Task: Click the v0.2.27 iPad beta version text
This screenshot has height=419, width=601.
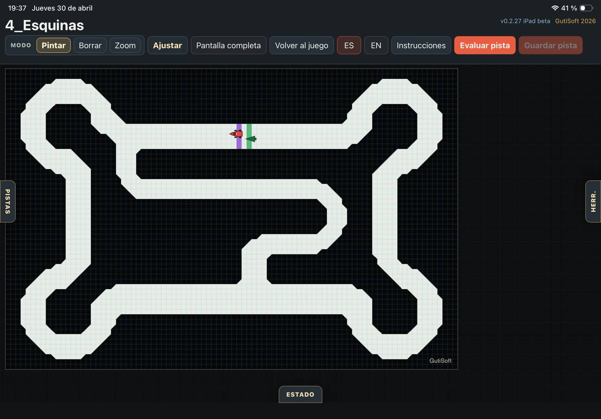Action: pos(525,21)
